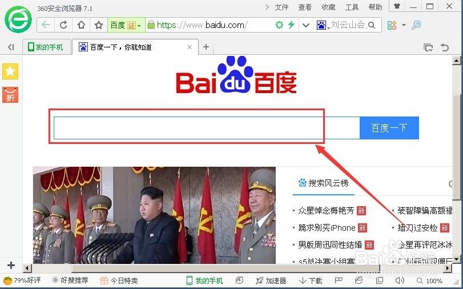Screen dimensions: 463x289
Task: Click the lightning bolt speed mode icon
Action: 291,25
